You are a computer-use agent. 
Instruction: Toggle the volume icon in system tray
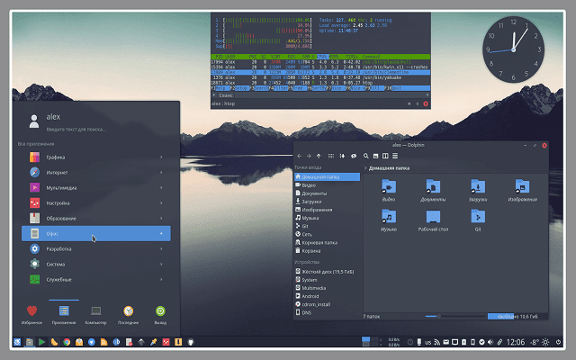490,342
